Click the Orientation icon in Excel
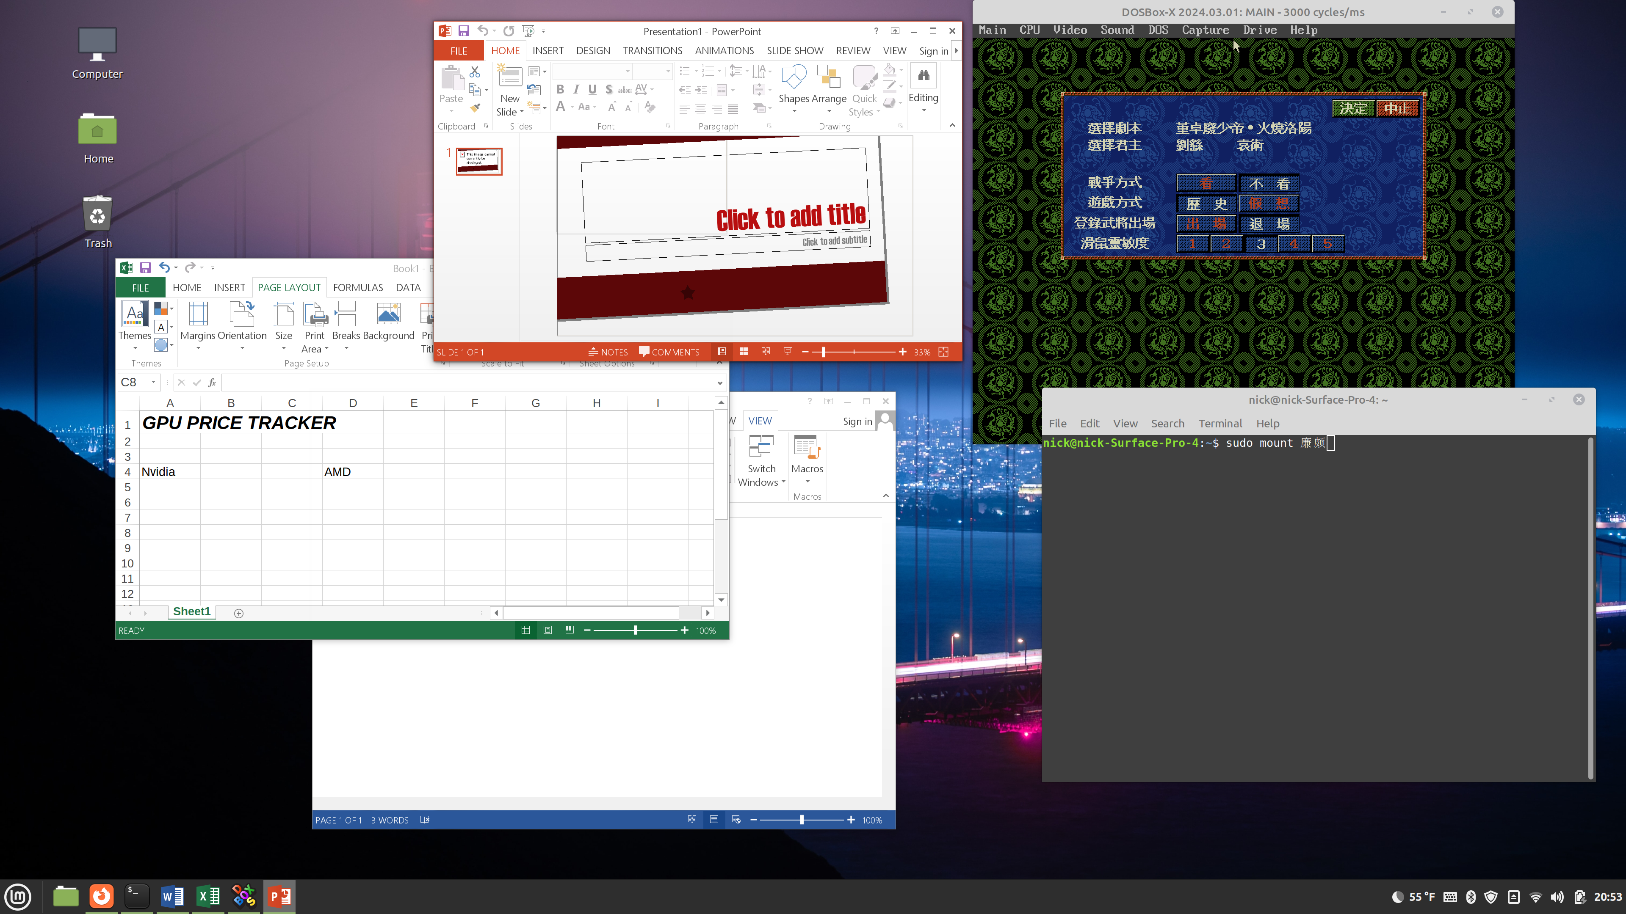1626x914 pixels. (x=242, y=314)
